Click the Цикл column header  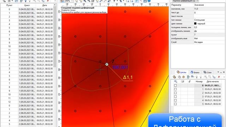point(27,5)
